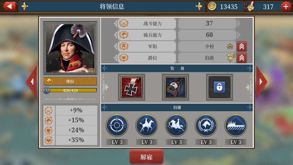Tap the 缪拉 general name banner
293x165 pixels.
pyautogui.click(x=70, y=81)
